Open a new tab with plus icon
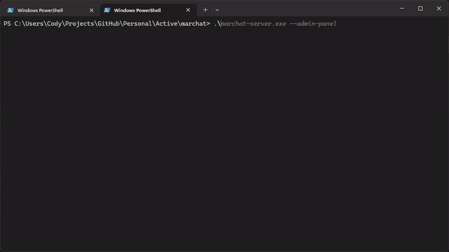The width and height of the screenshot is (449, 252). [205, 10]
